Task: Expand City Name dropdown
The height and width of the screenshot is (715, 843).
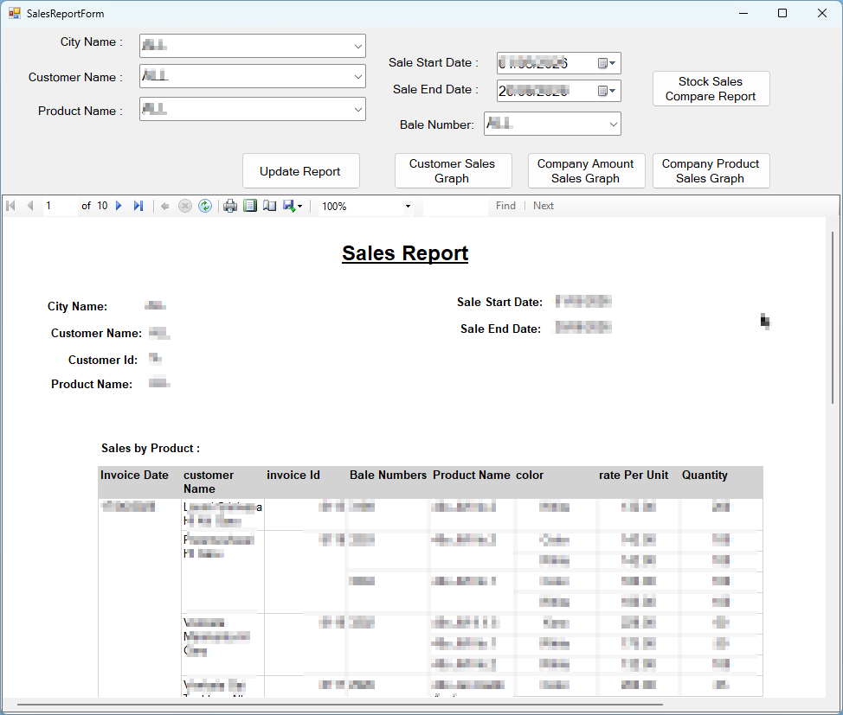Action: 358,46
